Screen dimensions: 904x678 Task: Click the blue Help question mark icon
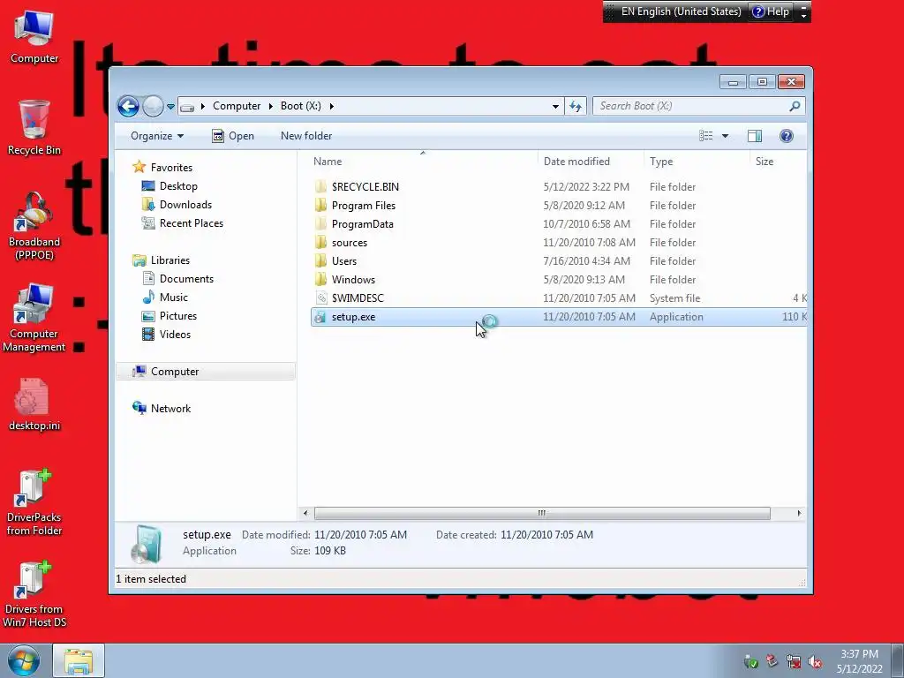pos(786,136)
